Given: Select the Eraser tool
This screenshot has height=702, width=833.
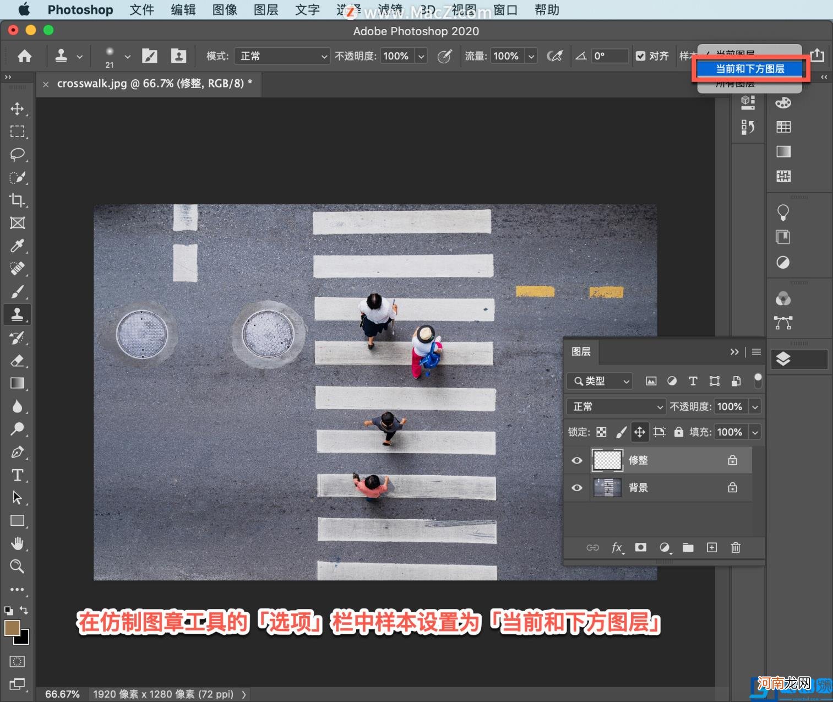Looking at the screenshot, I should [x=17, y=361].
